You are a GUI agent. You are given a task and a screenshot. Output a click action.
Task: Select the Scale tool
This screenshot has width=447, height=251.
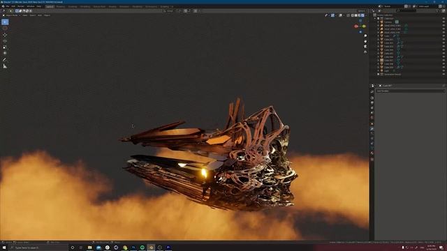[5, 47]
